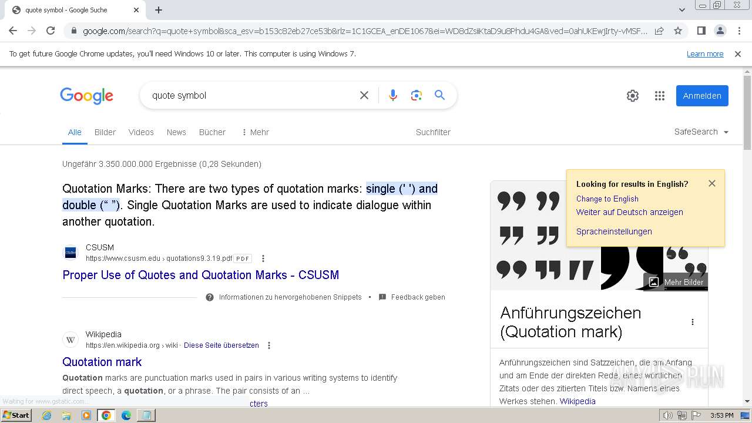
Task: Click the browser forward arrow
Action: pyautogui.click(x=32, y=31)
